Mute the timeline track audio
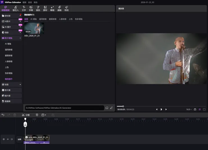Screen dimensions: 208x150 pyautogui.click(x=12, y=139)
